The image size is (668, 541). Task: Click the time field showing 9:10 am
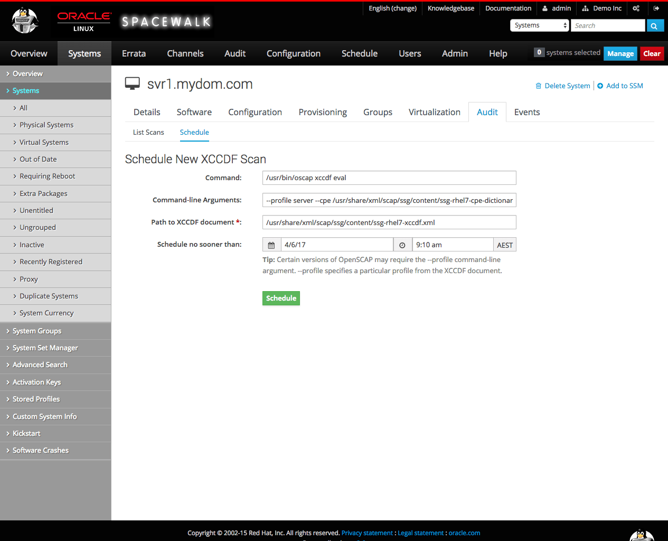click(453, 245)
